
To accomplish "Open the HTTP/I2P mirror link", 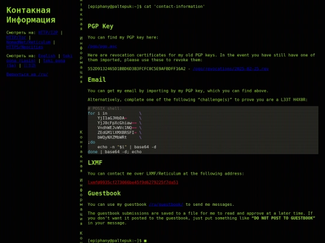I will pyautogui.click(x=48, y=32).
